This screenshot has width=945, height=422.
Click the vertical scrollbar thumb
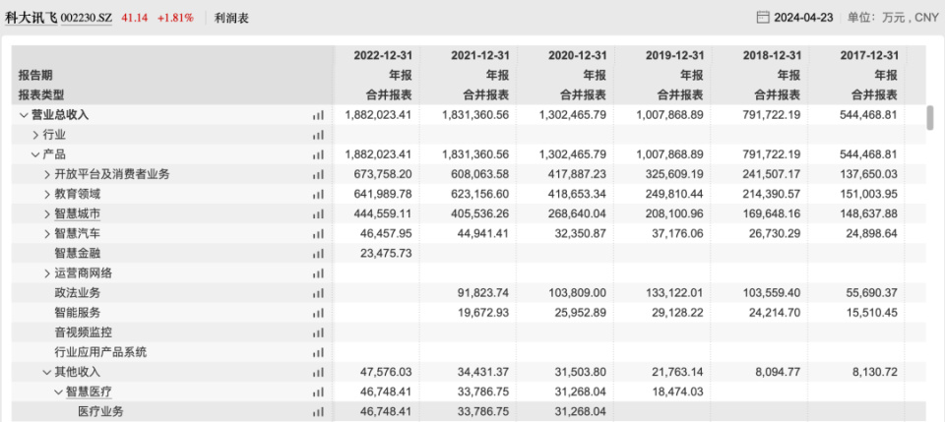pyautogui.click(x=930, y=117)
